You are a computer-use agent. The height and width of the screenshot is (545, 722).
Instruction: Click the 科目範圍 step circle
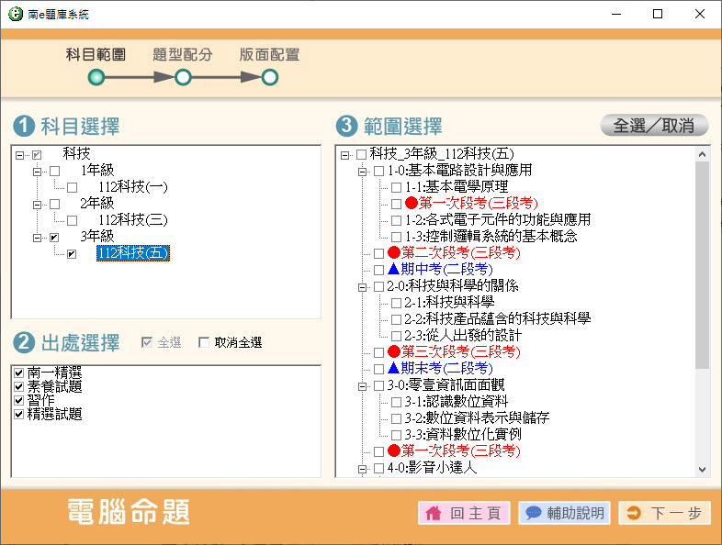point(96,78)
